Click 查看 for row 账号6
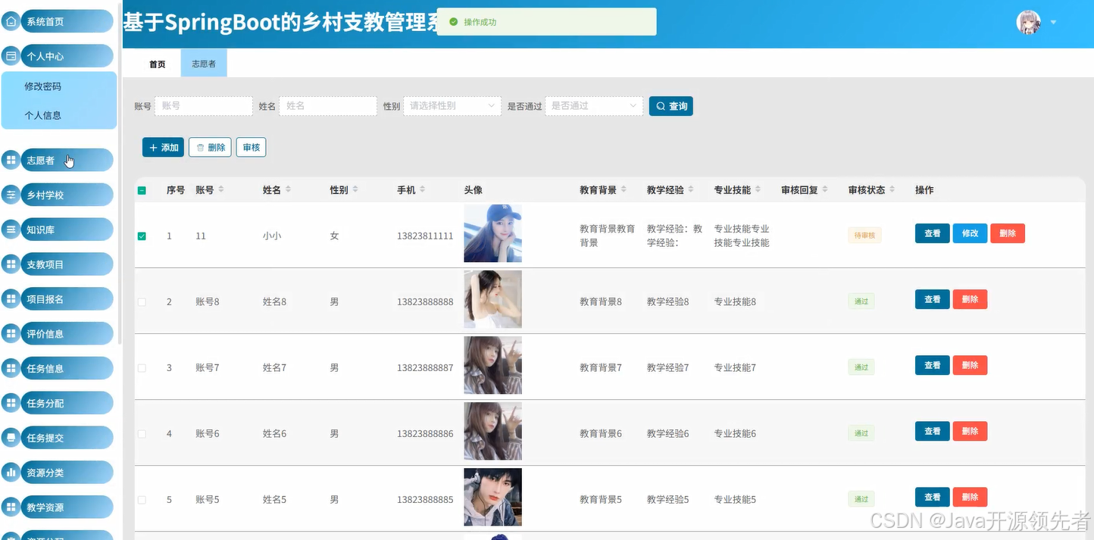Viewport: 1094px width, 540px height. (x=933, y=431)
